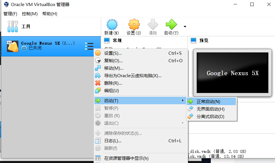Click the Ctrl+S shortcut text
This screenshot has height=163, width=275.
pos(175,53)
